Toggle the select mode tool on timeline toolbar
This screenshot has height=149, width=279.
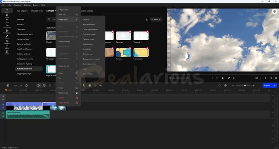point(39,86)
